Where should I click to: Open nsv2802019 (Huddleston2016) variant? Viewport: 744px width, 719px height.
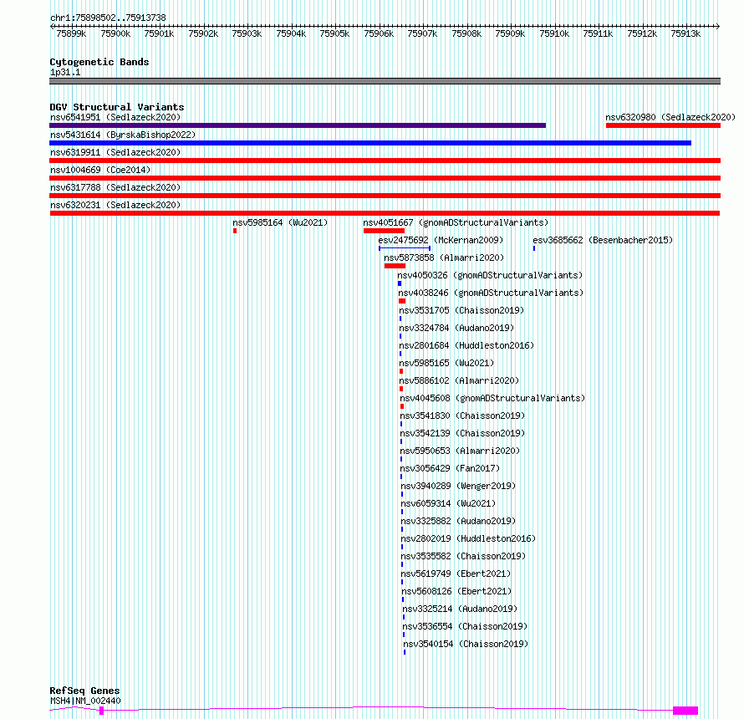[468, 538]
